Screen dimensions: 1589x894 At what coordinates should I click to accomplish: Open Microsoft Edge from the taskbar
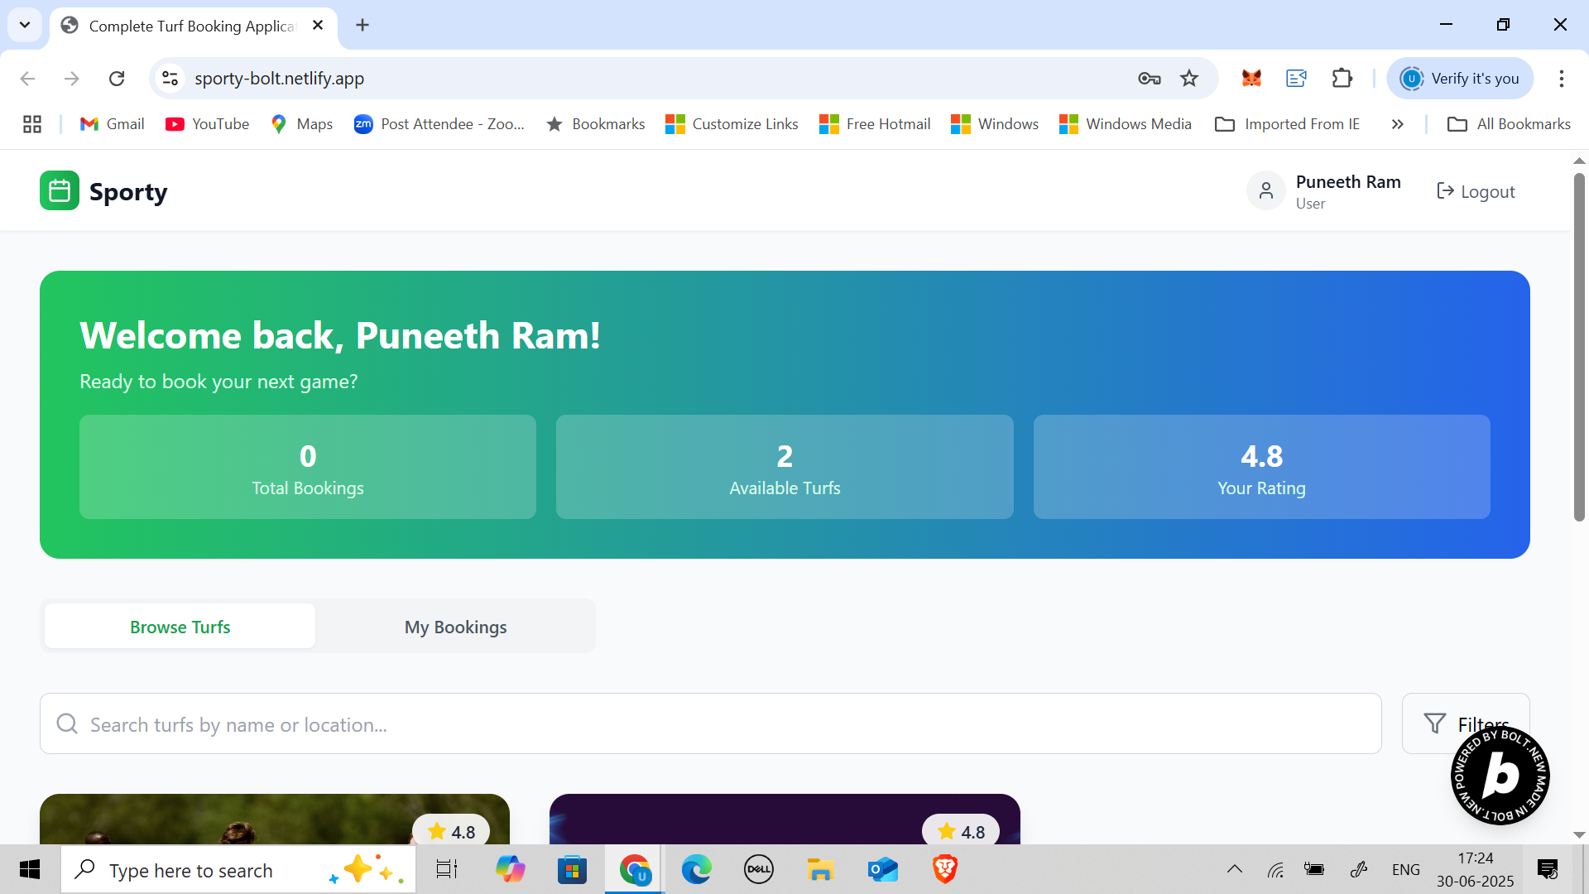tap(696, 869)
